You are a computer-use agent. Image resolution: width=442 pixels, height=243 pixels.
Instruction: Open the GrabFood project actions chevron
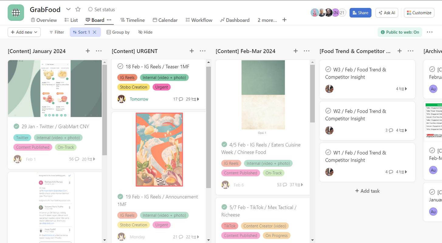click(x=68, y=9)
